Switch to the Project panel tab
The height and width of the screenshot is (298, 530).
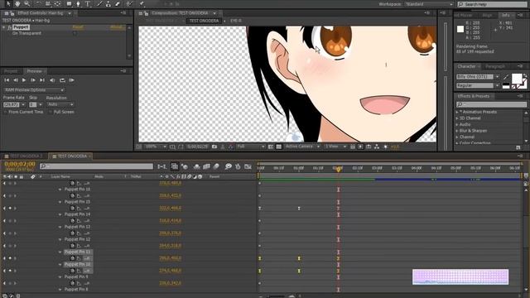pyautogui.click(x=11, y=71)
